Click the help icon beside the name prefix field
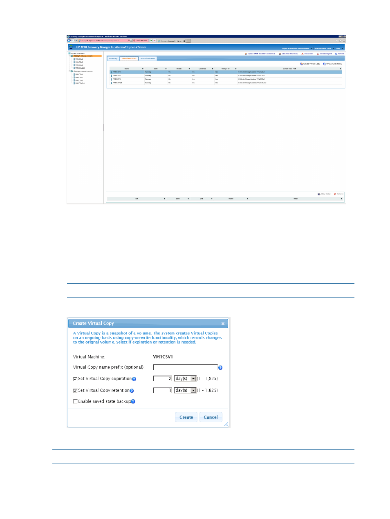390x519 pixels. (x=220, y=368)
